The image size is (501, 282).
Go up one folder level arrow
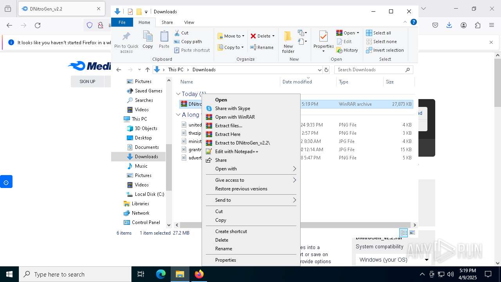pos(147,70)
